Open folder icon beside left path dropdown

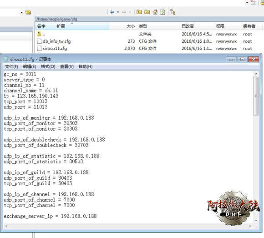[x=28, y=12]
